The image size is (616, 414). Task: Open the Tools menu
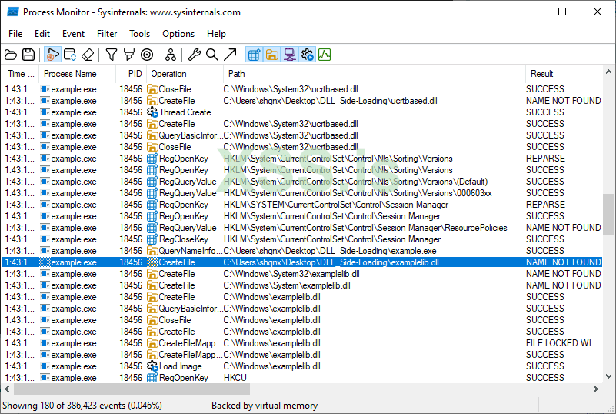pyautogui.click(x=139, y=34)
